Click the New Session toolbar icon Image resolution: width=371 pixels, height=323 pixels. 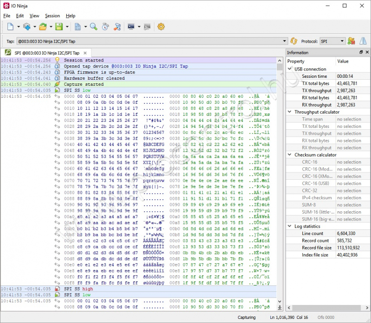coord(10,26)
